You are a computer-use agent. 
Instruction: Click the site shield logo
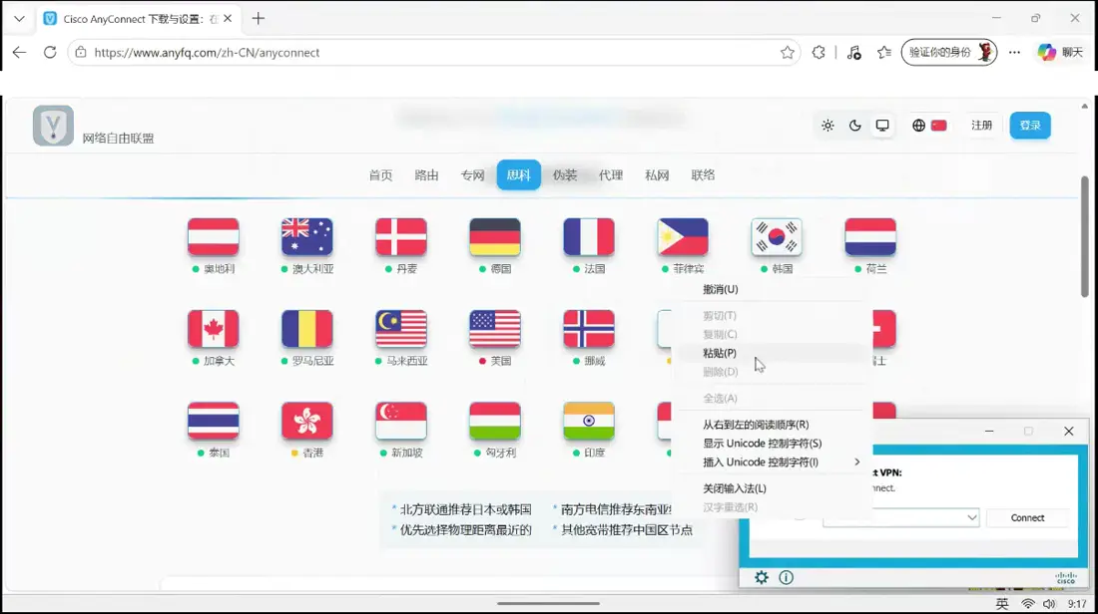[x=53, y=126]
